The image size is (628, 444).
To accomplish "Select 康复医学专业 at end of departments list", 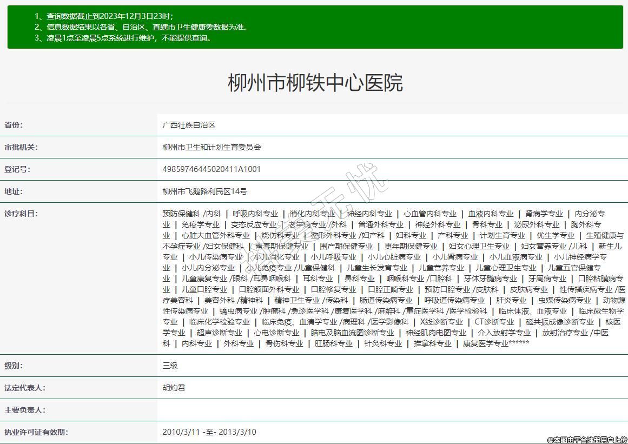I will point(485,343).
